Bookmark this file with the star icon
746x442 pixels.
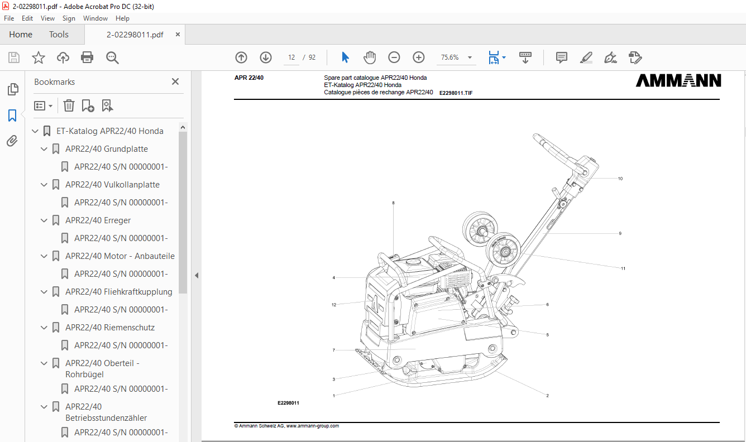tap(39, 57)
